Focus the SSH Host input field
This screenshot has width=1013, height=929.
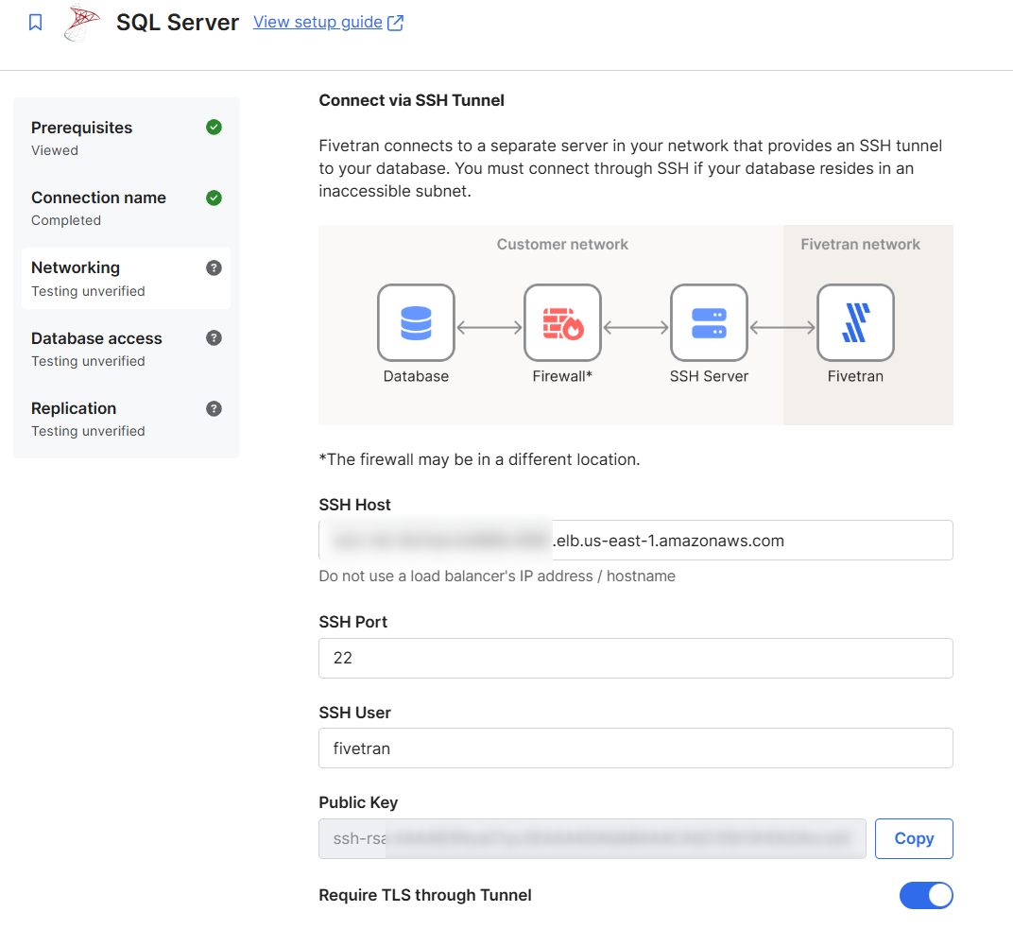[x=636, y=540]
